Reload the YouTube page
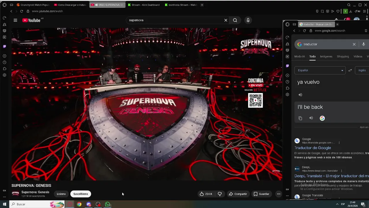369x208 pixels. 21,11
